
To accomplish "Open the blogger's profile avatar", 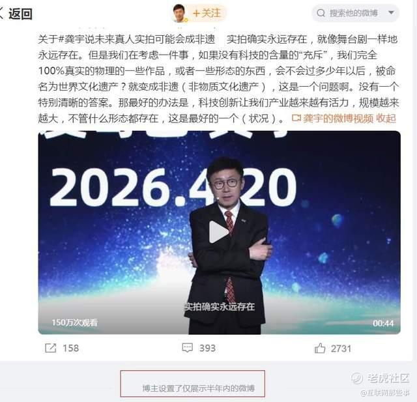I will (180, 13).
